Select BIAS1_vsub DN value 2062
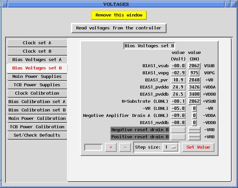This screenshot has height=188, width=238. point(194,66)
